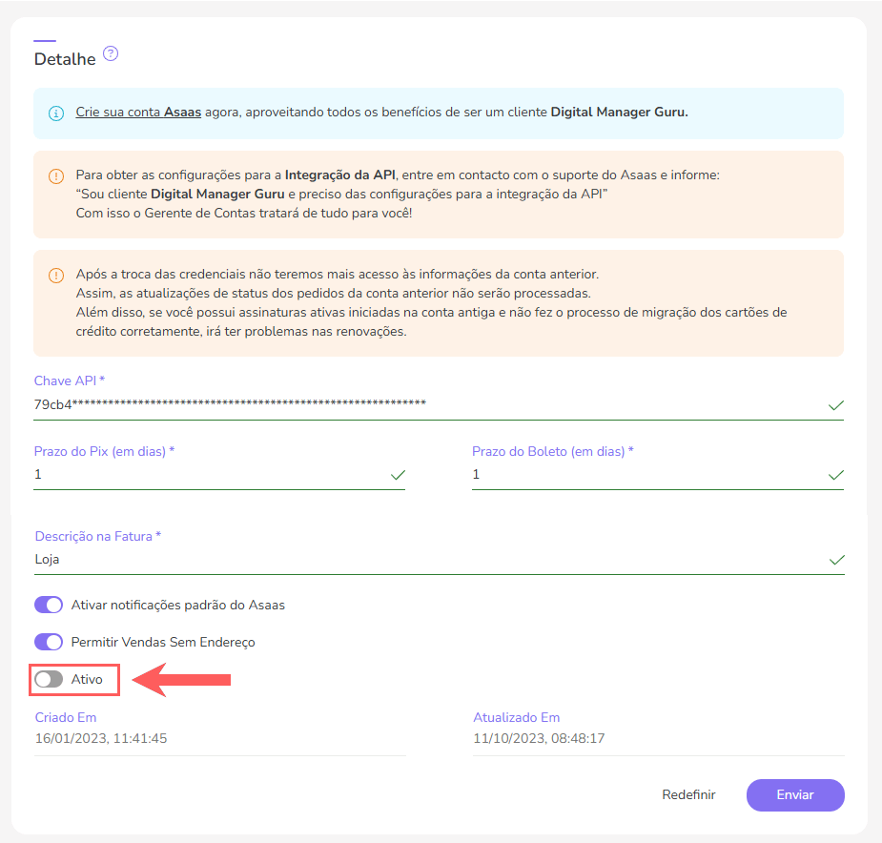This screenshot has width=882, height=843.
Task: Open the help icon next to Detalhe
Action: click(111, 54)
